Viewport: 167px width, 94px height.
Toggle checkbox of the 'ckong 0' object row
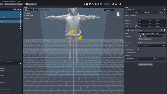20,17
